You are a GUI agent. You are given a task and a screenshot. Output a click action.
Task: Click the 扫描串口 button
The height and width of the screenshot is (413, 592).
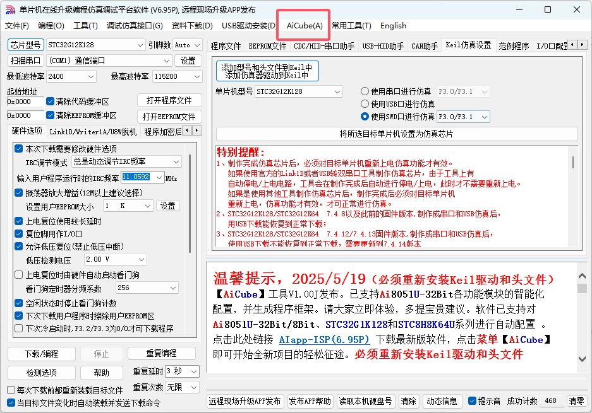click(26, 61)
